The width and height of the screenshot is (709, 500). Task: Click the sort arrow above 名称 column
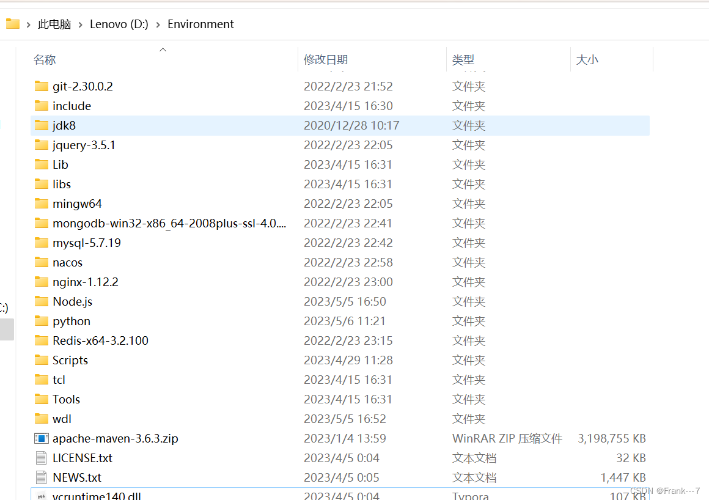click(x=163, y=50)
